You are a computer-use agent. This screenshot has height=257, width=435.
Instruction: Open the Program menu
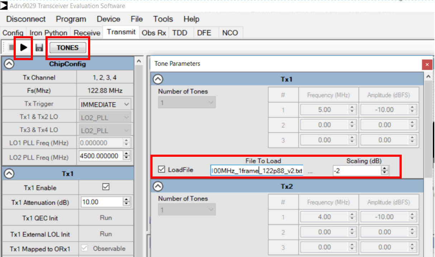71,19
